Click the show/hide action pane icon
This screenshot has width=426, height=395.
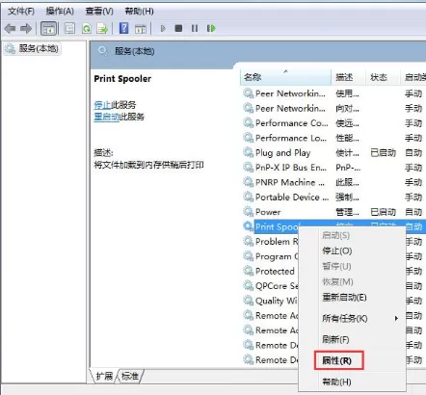[141, 29]
